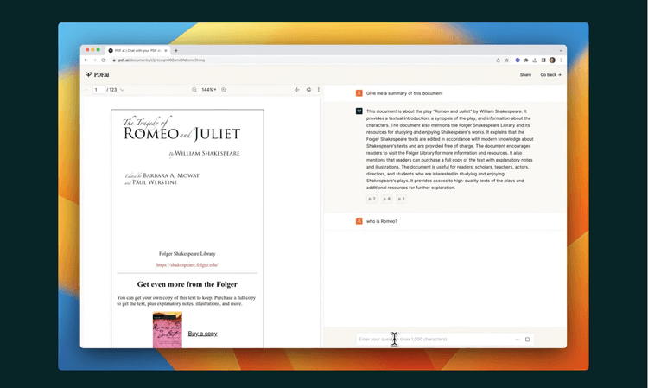Viewport: 648px width, 388px height.
Task: Open the browser three-dot menu
Action: tap(561, 60)
